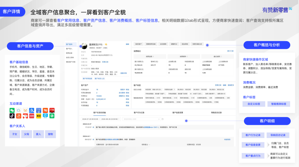Click the Xiaohongshu red icon
The image size is (299, 167).
(32, 116)
